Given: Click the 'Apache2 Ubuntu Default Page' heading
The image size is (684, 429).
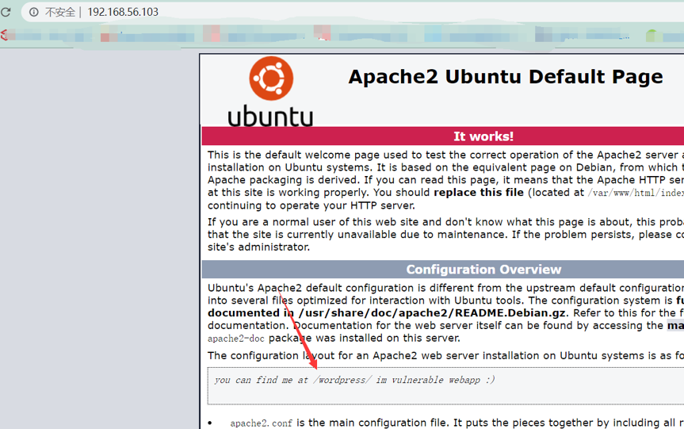Looking at the screenshot, I should click(506, 77).
